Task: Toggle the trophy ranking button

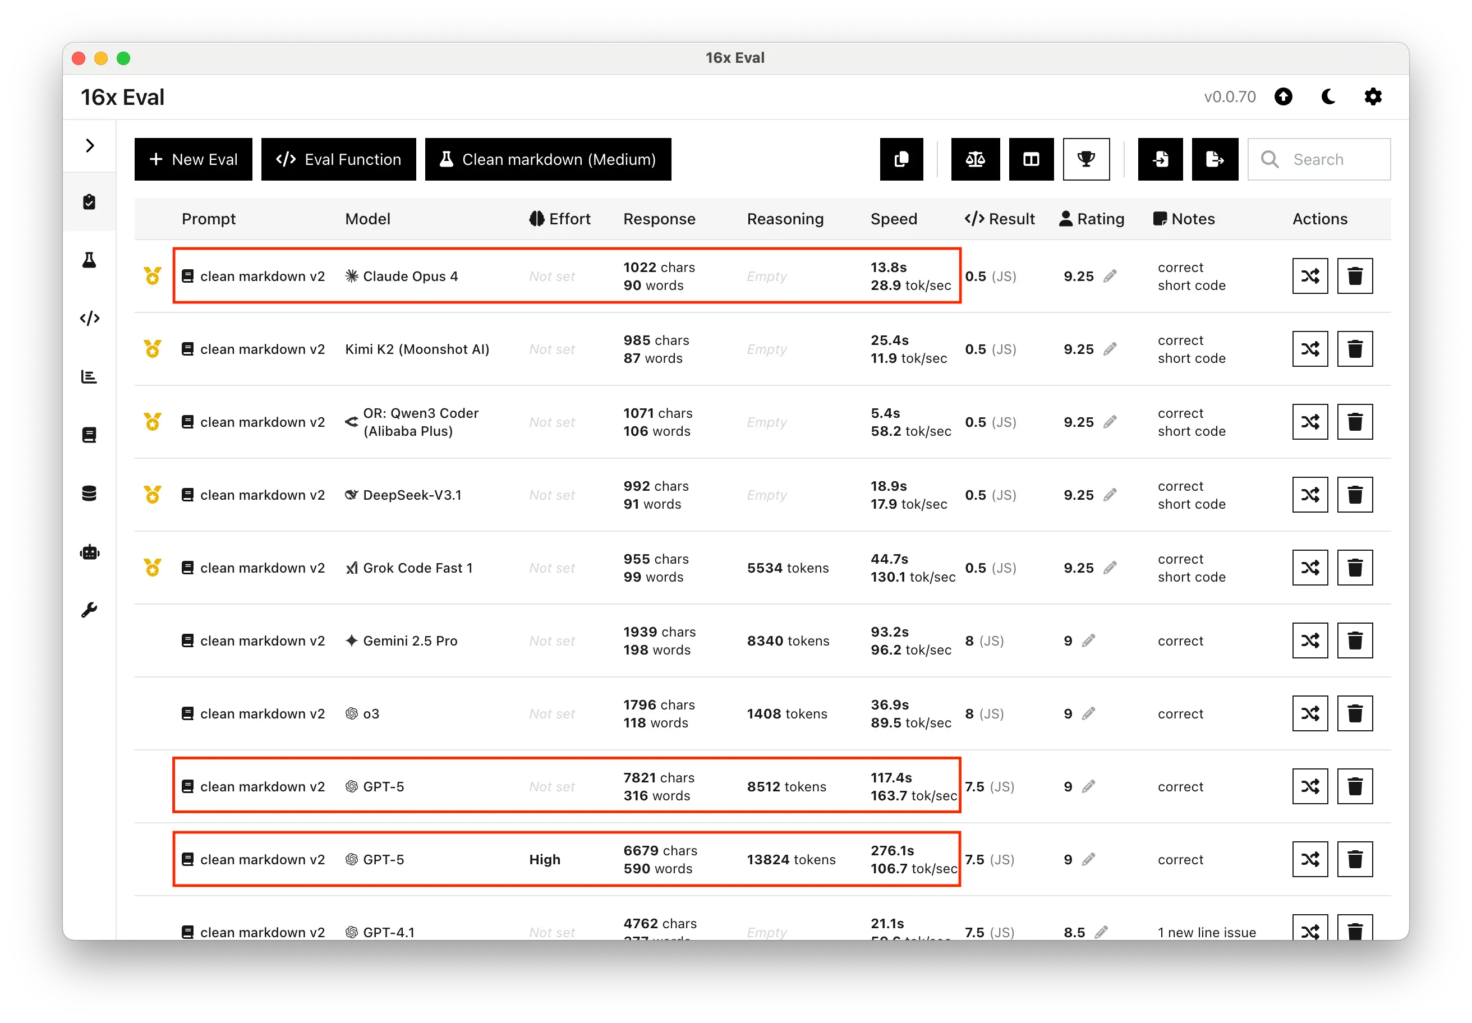Action: pyautogui.click(x=1086, y=159)
